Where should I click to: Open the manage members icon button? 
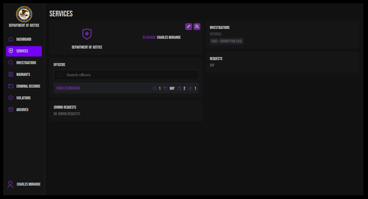point(197,26)
